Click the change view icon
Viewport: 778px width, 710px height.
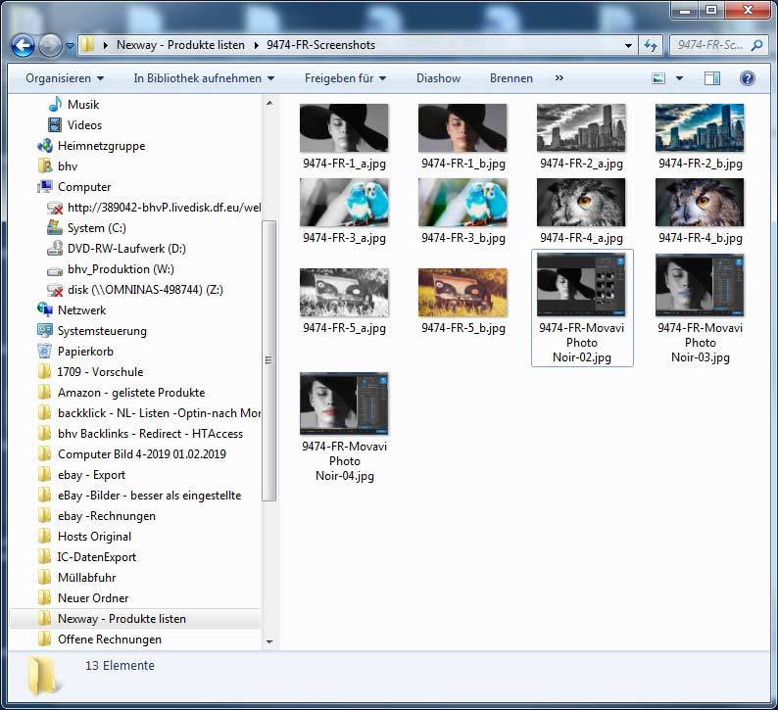pyautogui.click(x=658, y=78)
